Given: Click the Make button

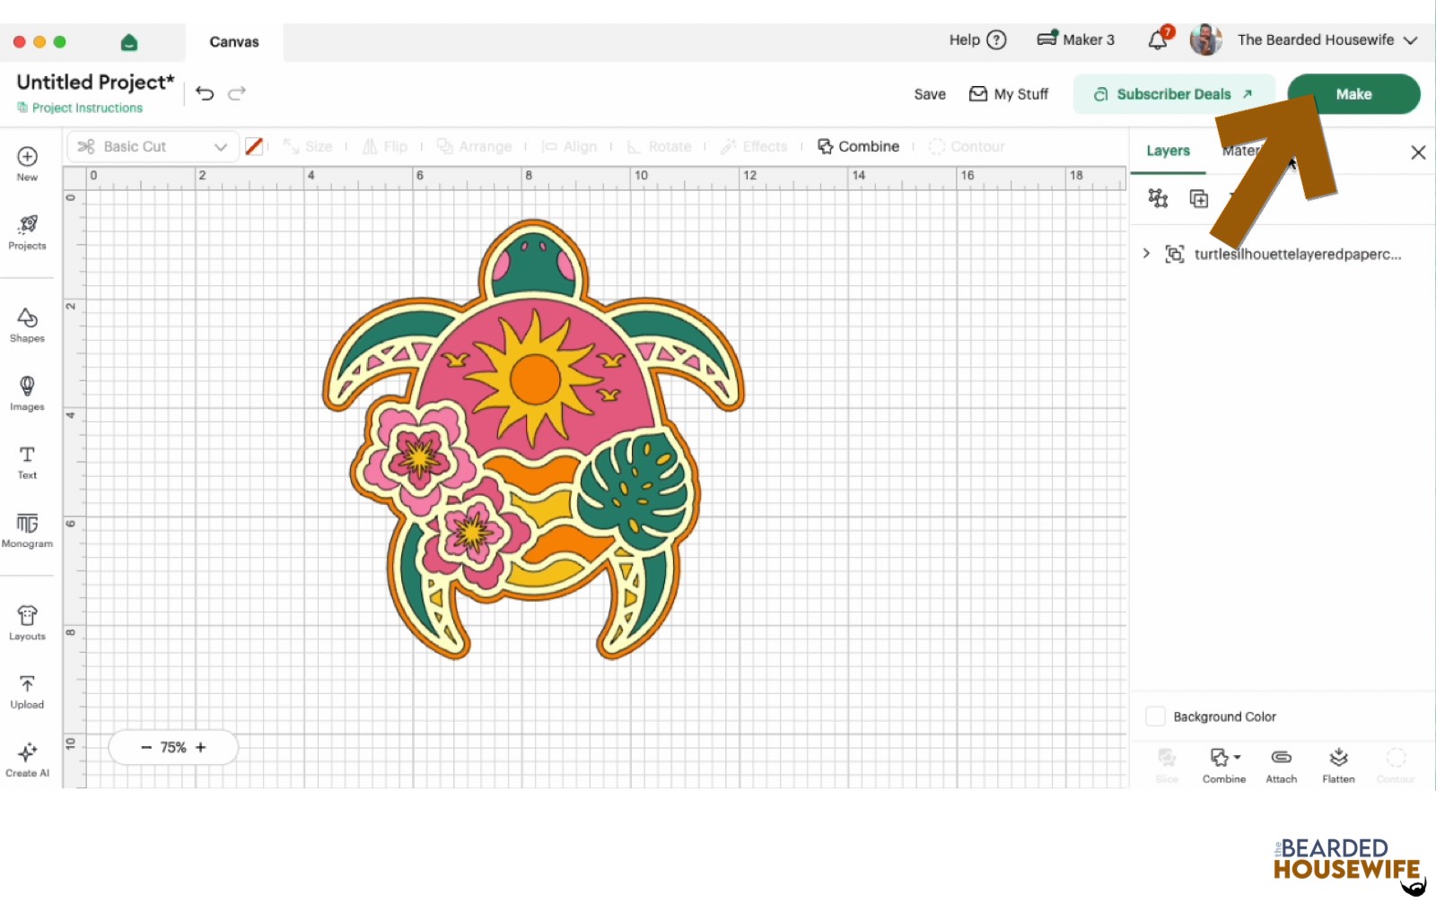Looking at the screenshot, I should pyautogui.click(x=1353, y=94).
